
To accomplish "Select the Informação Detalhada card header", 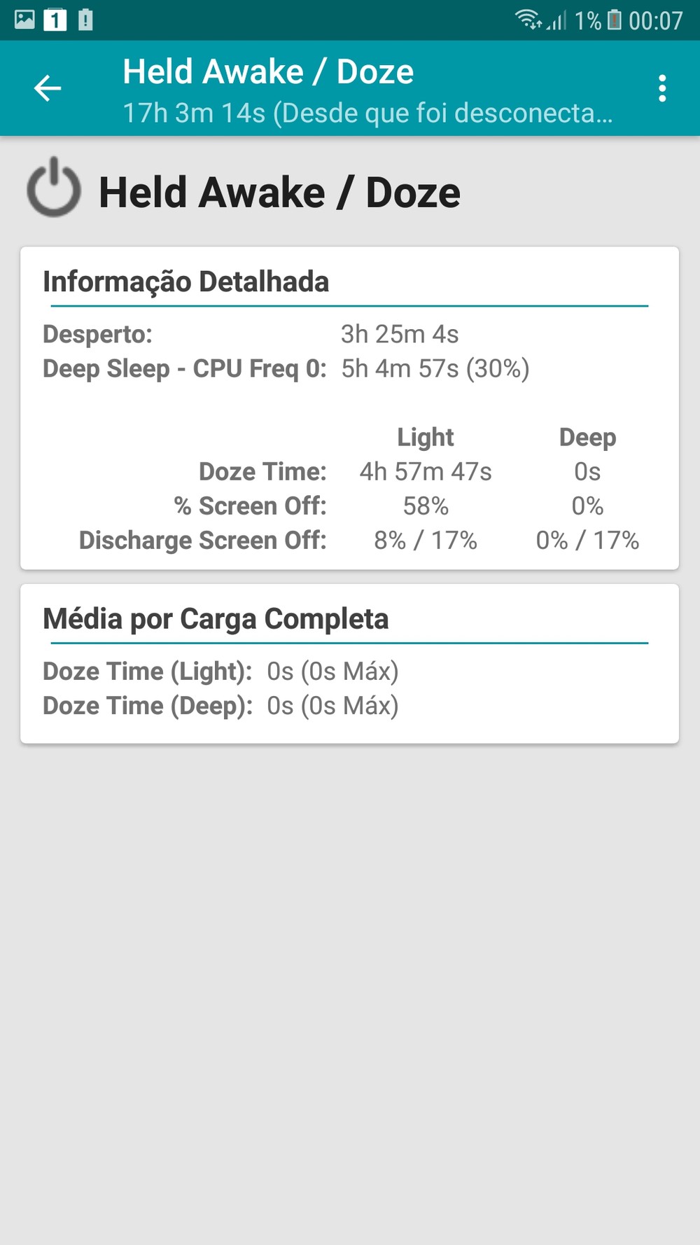I will coord(185,281).
